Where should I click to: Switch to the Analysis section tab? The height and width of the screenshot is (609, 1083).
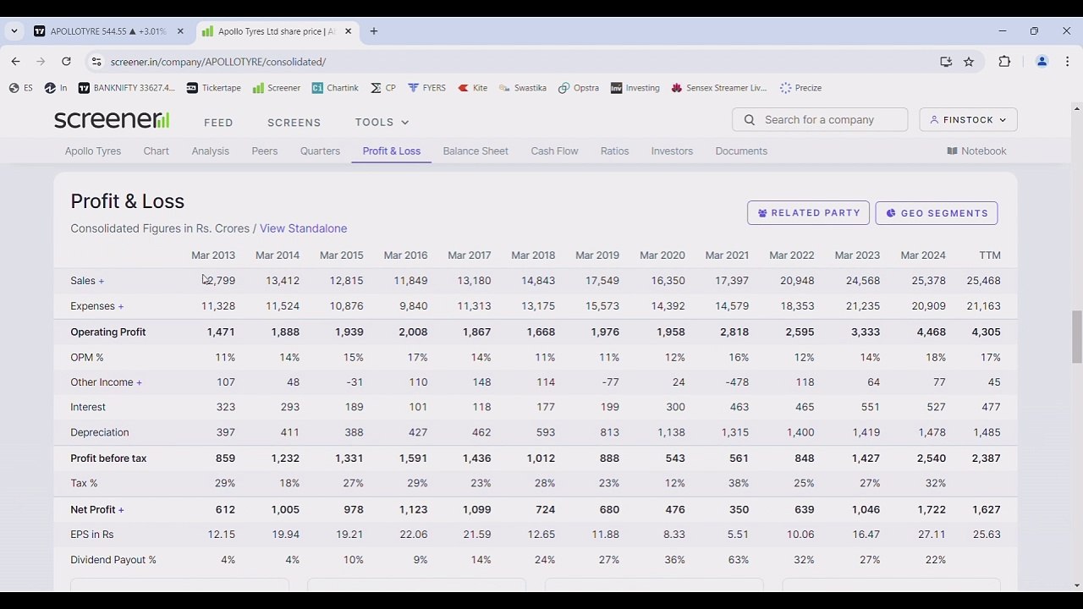coord(211,151)
